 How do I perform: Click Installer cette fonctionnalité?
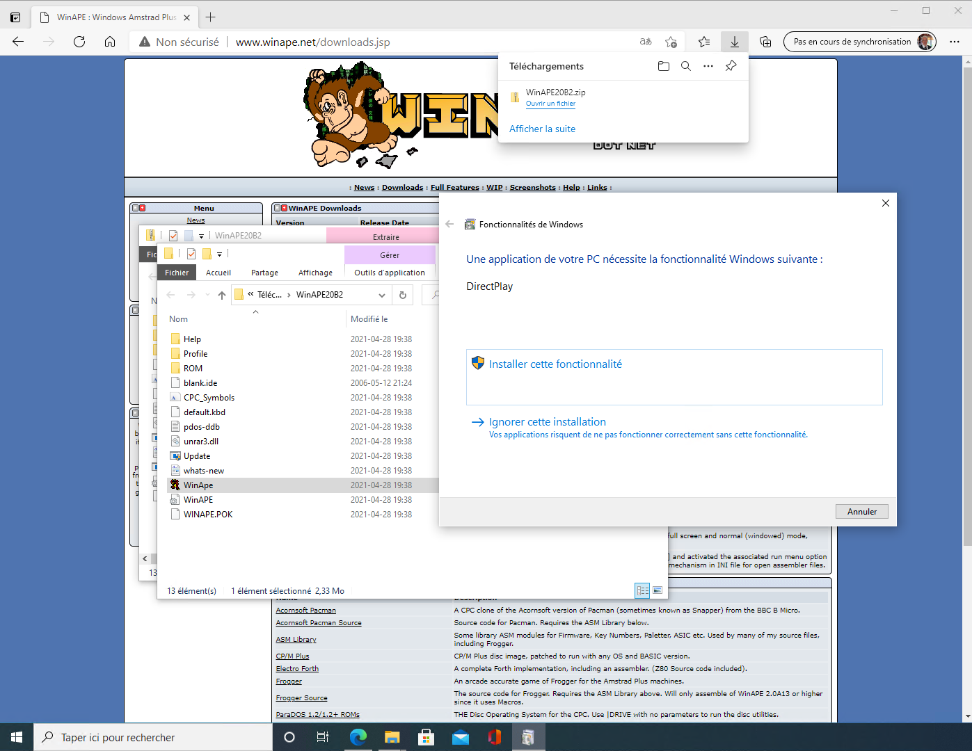[555, 364]
